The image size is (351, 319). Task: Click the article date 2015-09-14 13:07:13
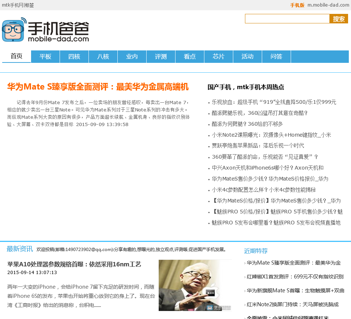coord(32,273)
